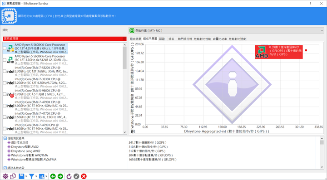Tick checkbox for Core i7-4770K
This screenshot has width=327, height=180.
(5, 117)
